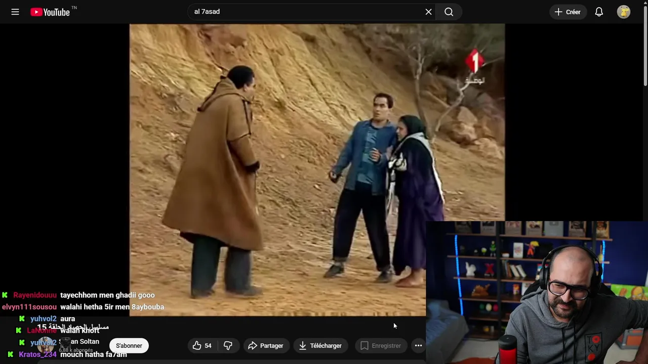The height and width of the screenshot is (364, 648).
Task: Click chat message 'tayechhom men ghadii gooo'
Action: click(107, 295)
